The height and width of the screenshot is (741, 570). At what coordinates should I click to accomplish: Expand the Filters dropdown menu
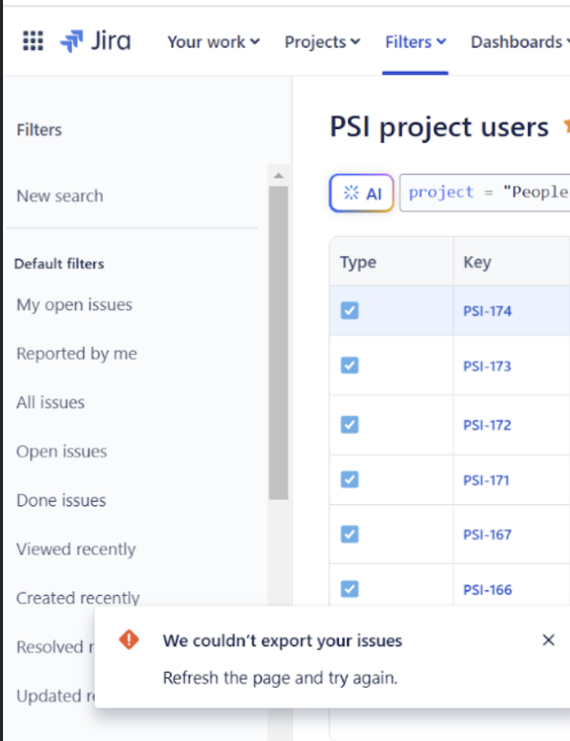[415, 42]
